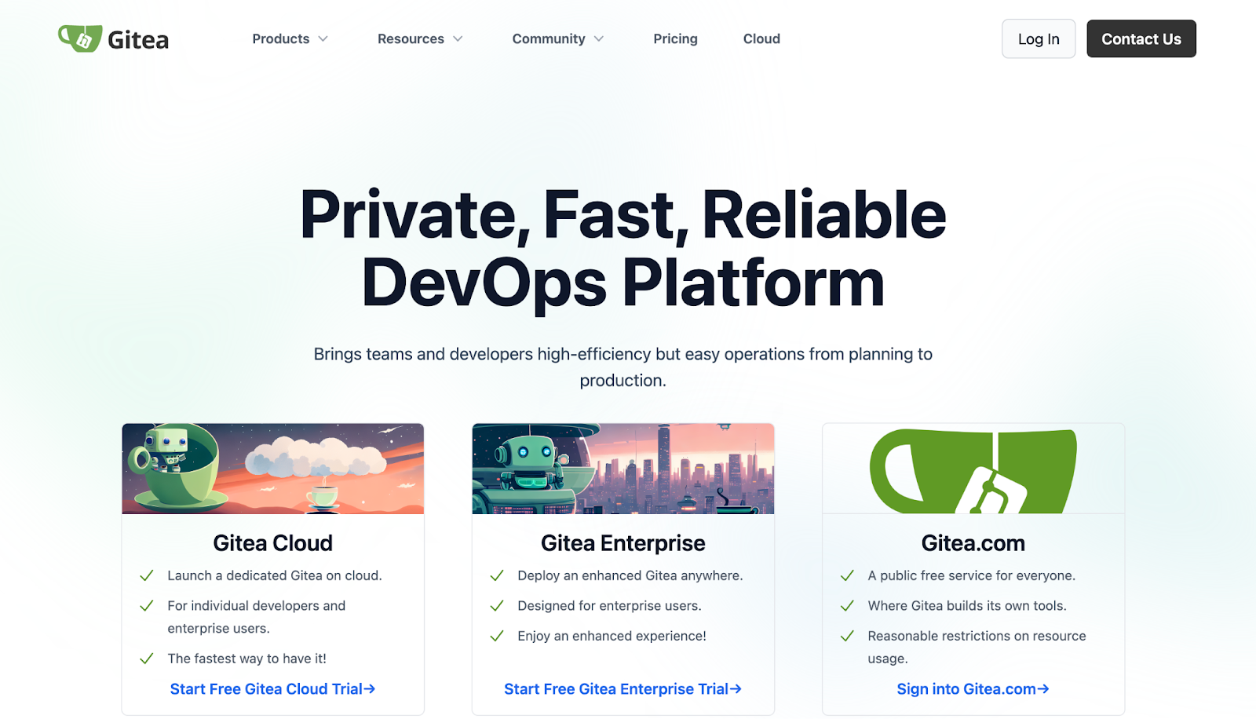Click the checkmark beside 'A public free service for everyone.'
This screenshot has height=719, width=1256.
[x=847, y=575]
